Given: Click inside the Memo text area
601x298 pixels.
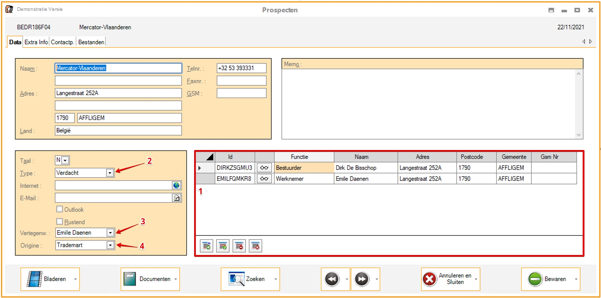Looking at the screenshot, I should (x=429, y=103).
